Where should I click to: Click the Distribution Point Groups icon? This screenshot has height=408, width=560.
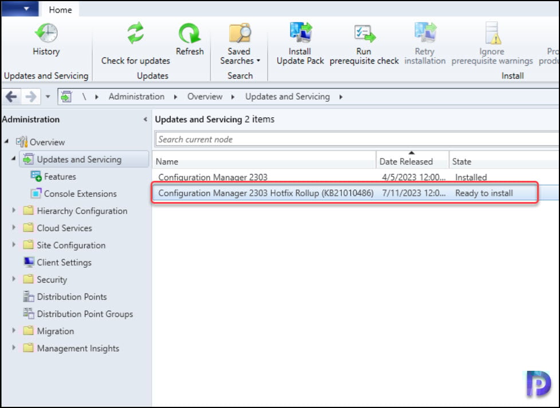[29, 314]
